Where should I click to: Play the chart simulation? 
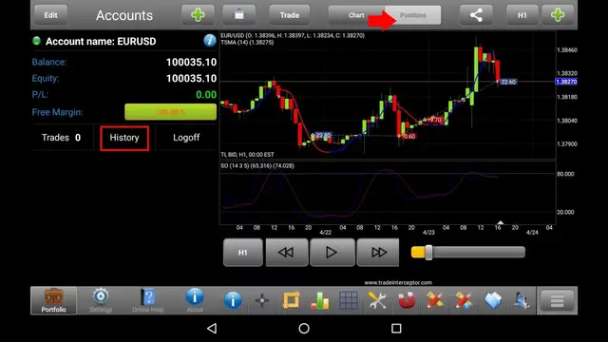[332, 253]
